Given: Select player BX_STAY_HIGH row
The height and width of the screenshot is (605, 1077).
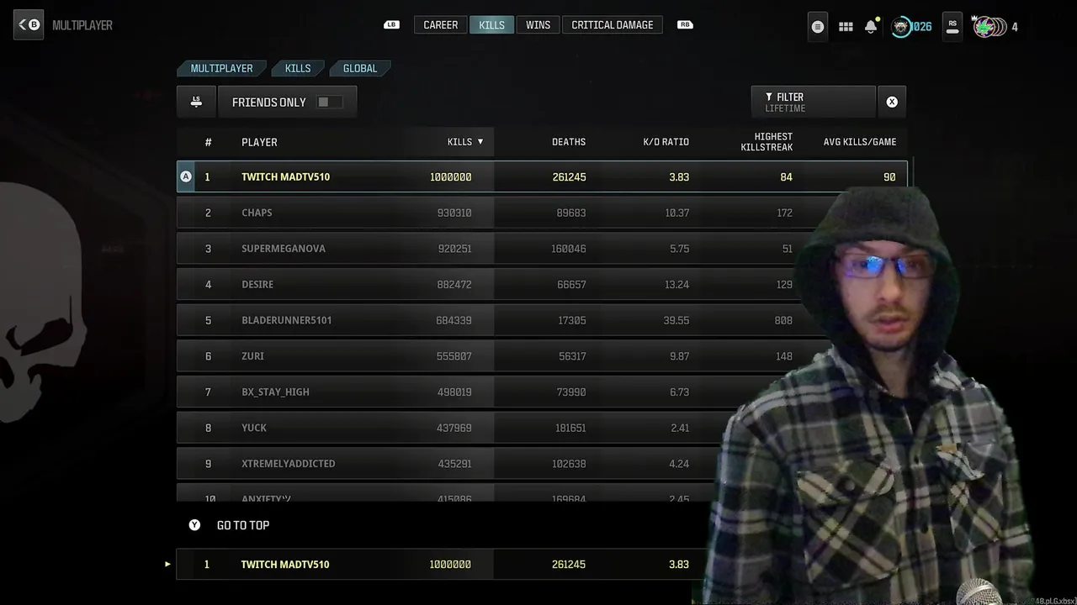Looking at the screenshot, I should point(542,392).
